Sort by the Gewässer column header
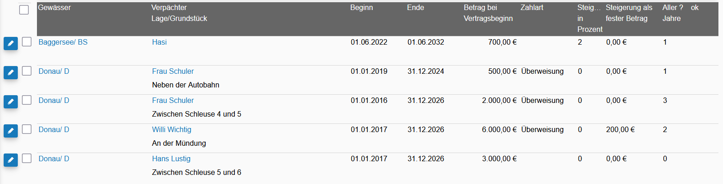723x184 pixels. (54, 7)
